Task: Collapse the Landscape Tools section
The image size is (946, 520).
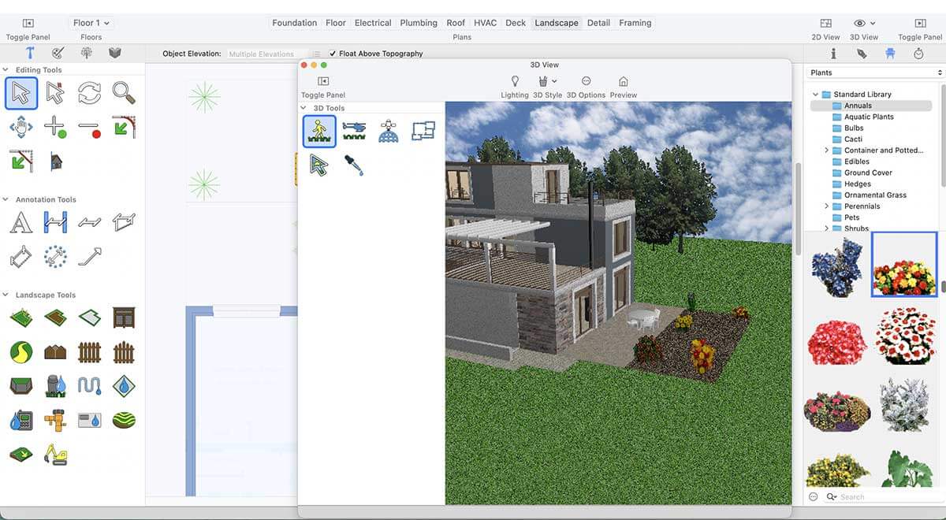Action: tap(6, 295)
